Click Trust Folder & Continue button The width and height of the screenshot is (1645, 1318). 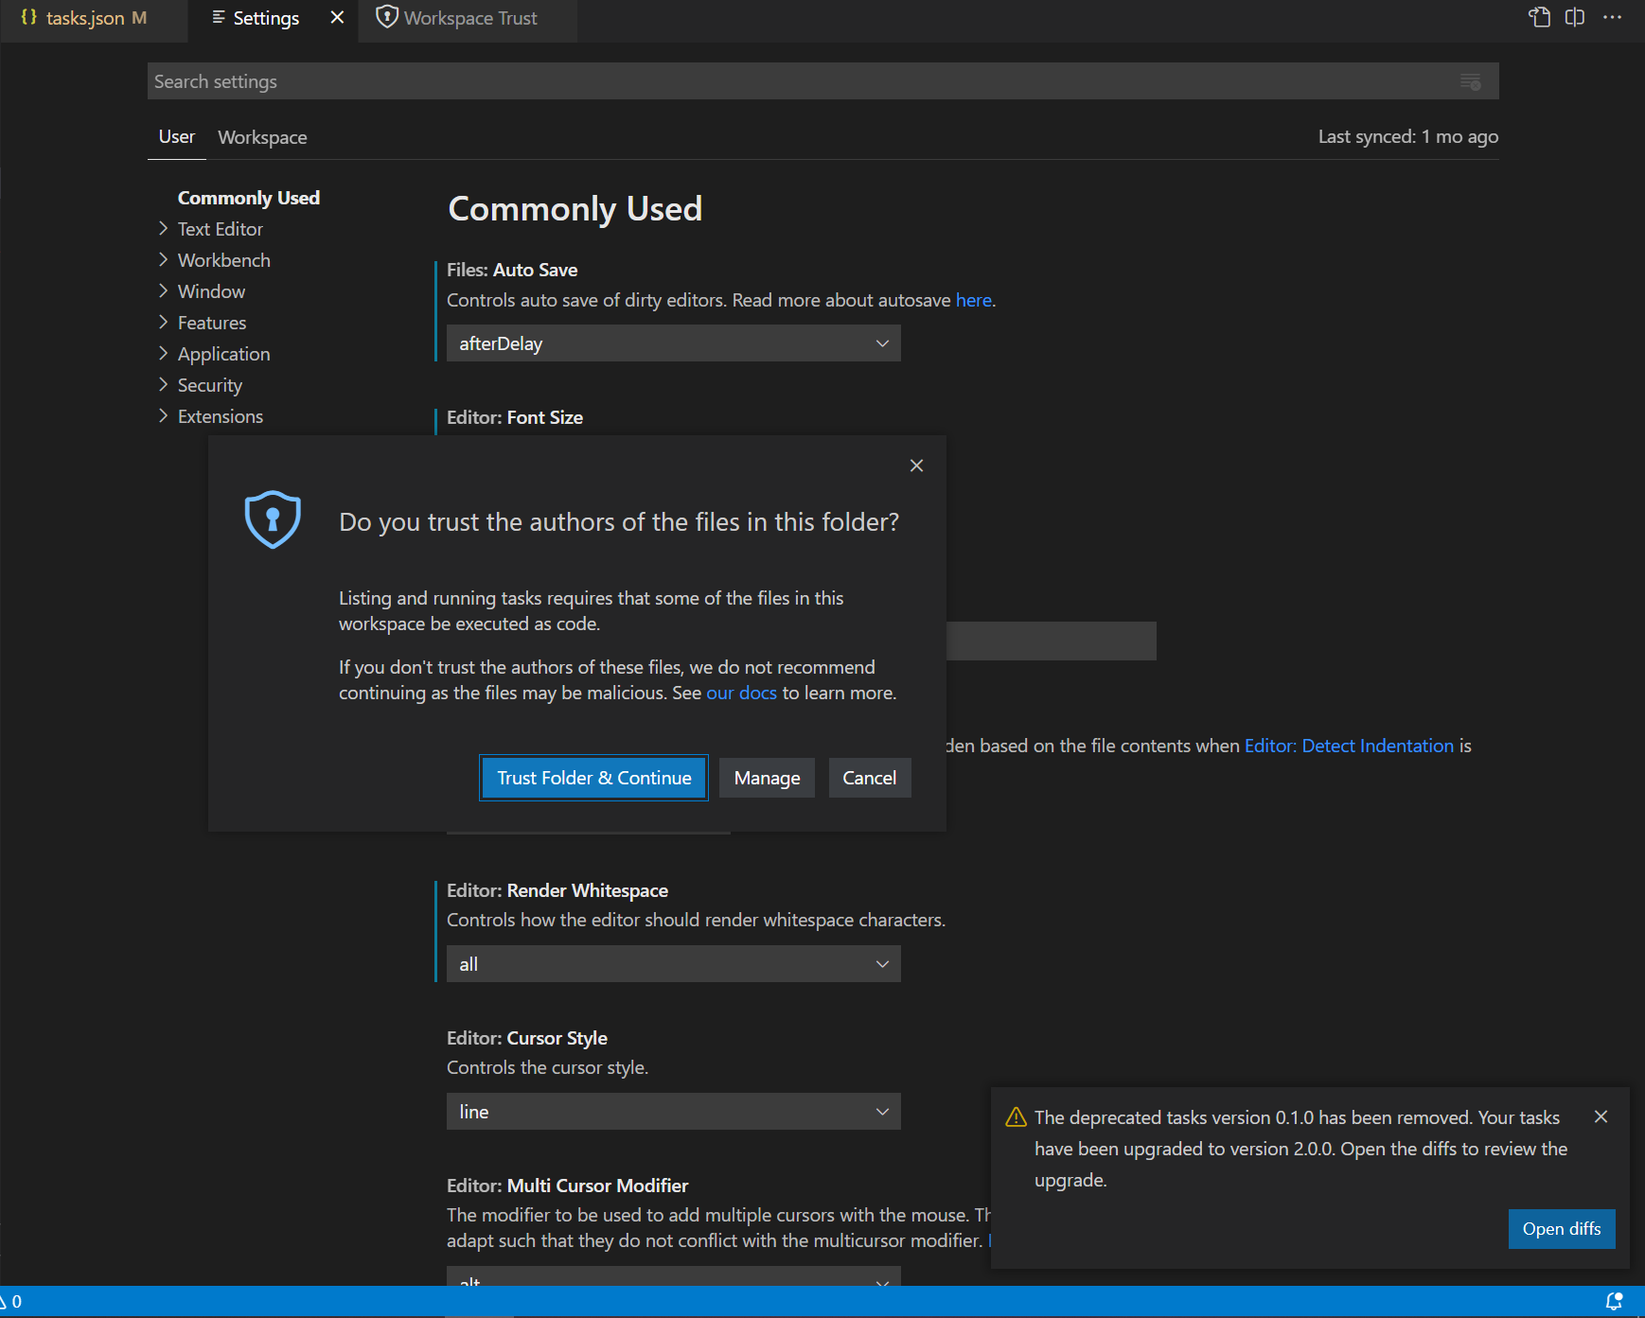click(x=593, y=778)
